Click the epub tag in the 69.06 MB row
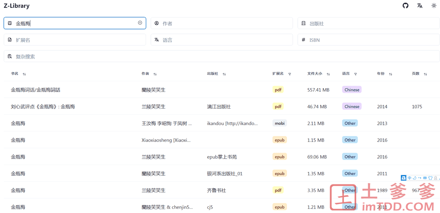Screen dimensions: 440x213 click(x=279, y=157)
